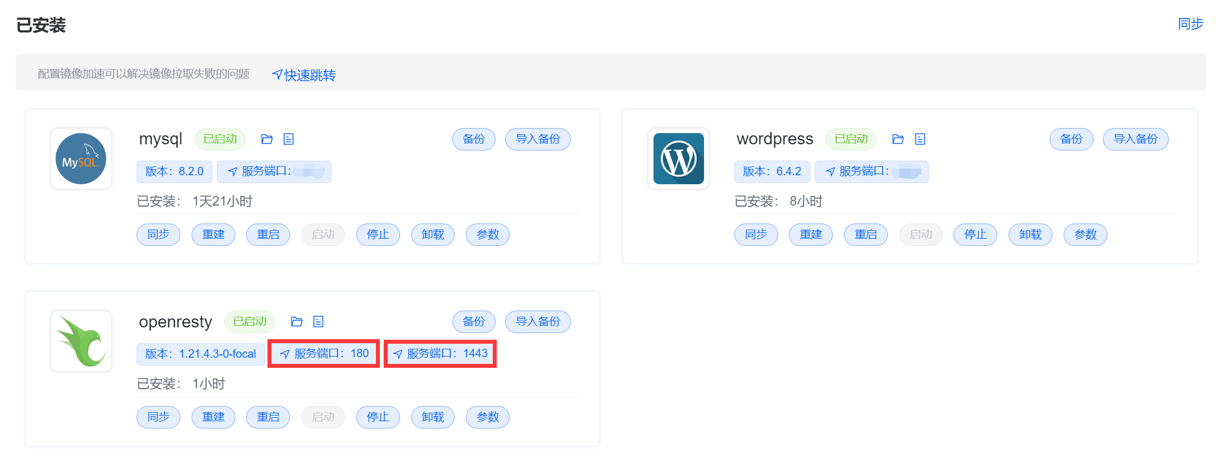Screen dimensions: 1221x456
Task: Open wordpress folder icon
Action: click(898, 139)
